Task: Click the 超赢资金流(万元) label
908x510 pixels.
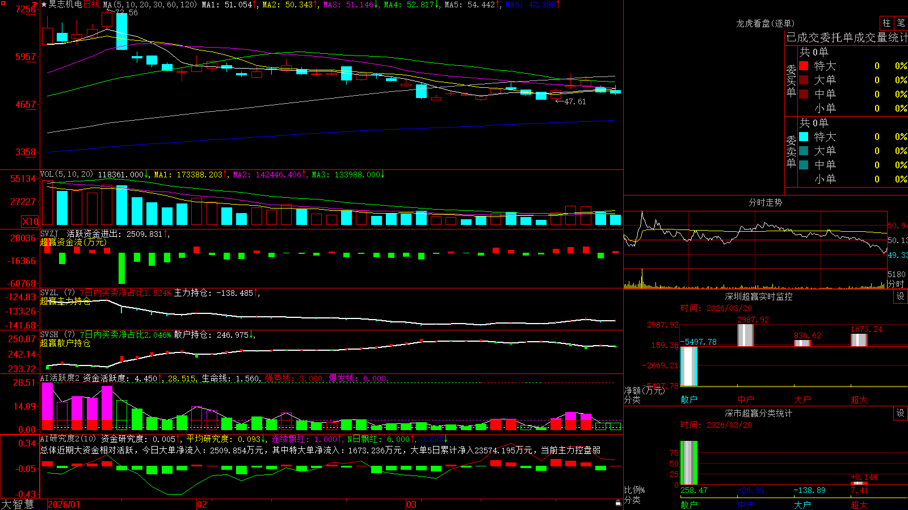Action: click(x=73, y=242)
